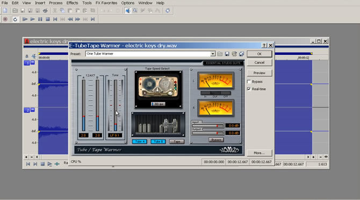360x200 pixels.
Task: Select the Pencil tool in toolbar
Action: coord(142,11)
